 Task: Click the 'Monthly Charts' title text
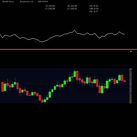[x=8, y=2]
